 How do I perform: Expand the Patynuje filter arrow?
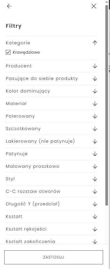pos(95,154)
